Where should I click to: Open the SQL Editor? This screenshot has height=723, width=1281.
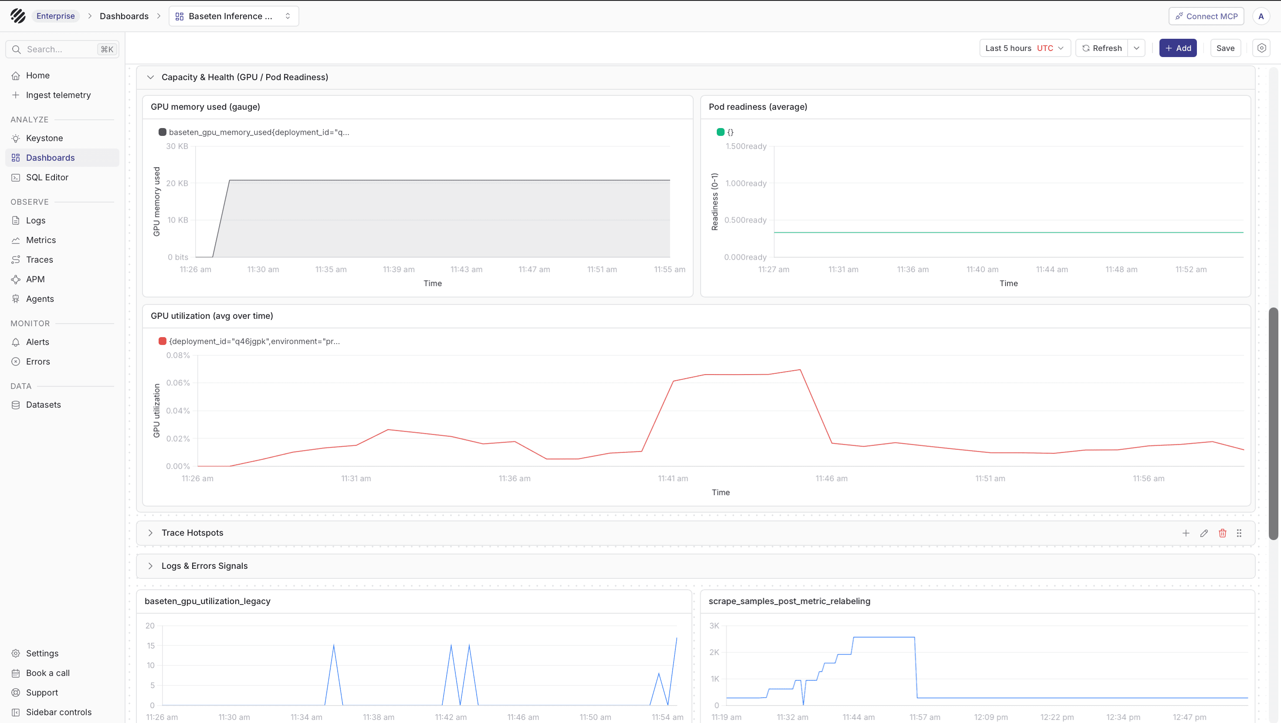coord(62,178)
